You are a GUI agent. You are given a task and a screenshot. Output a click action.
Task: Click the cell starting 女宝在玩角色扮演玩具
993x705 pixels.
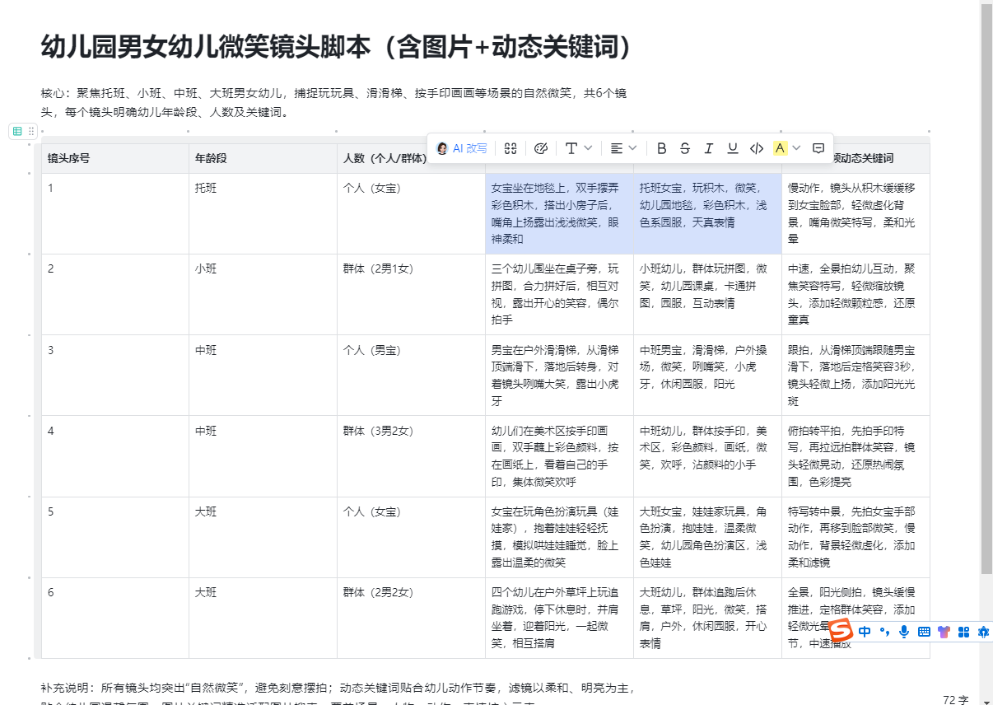point(560,536)
